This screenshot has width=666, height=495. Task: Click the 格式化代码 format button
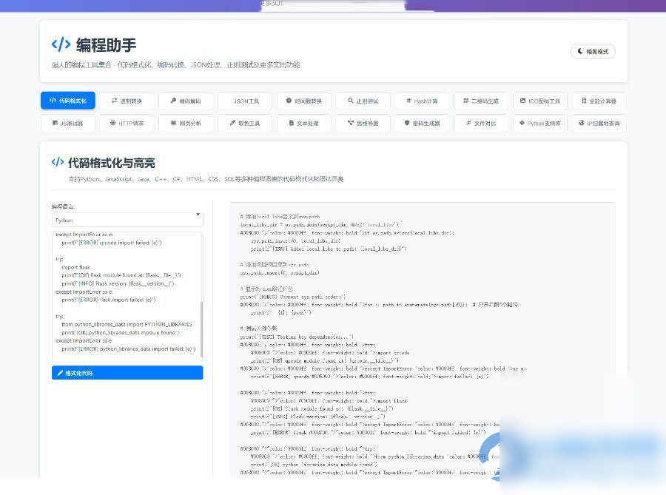coord(127,373)
